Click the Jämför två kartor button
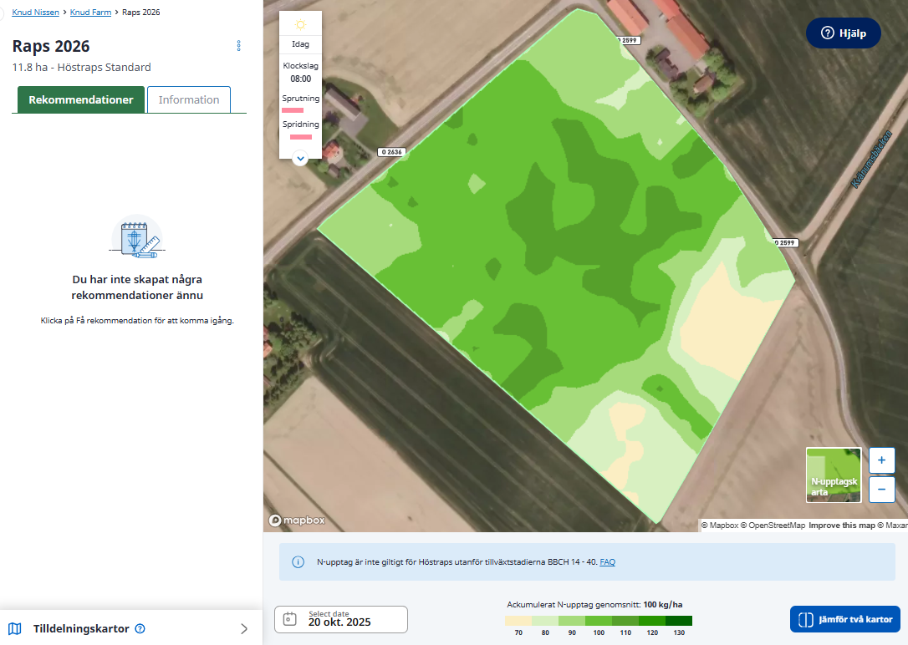The width and height of the screenshot is (908, 645). (844, 619)
